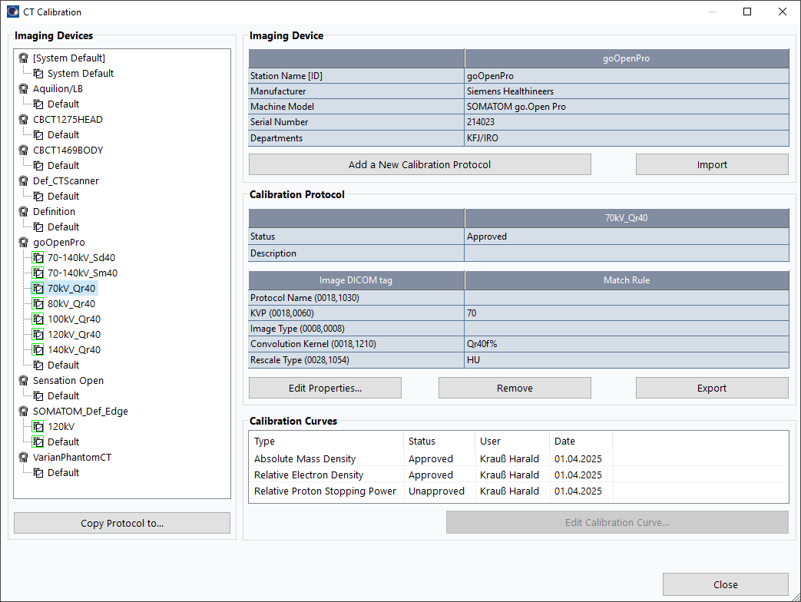Image resolution: width=801 pixels, height=602 pixels.
Task: Select the Default label under VarianPhantomCT
Action: [63, 472]
